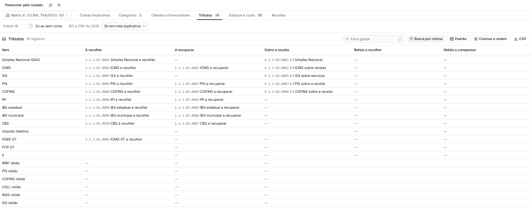Screen dimensions: 531x212
Task: Click the 'INSS retido' row label
Action: click(x=11, y=195)
